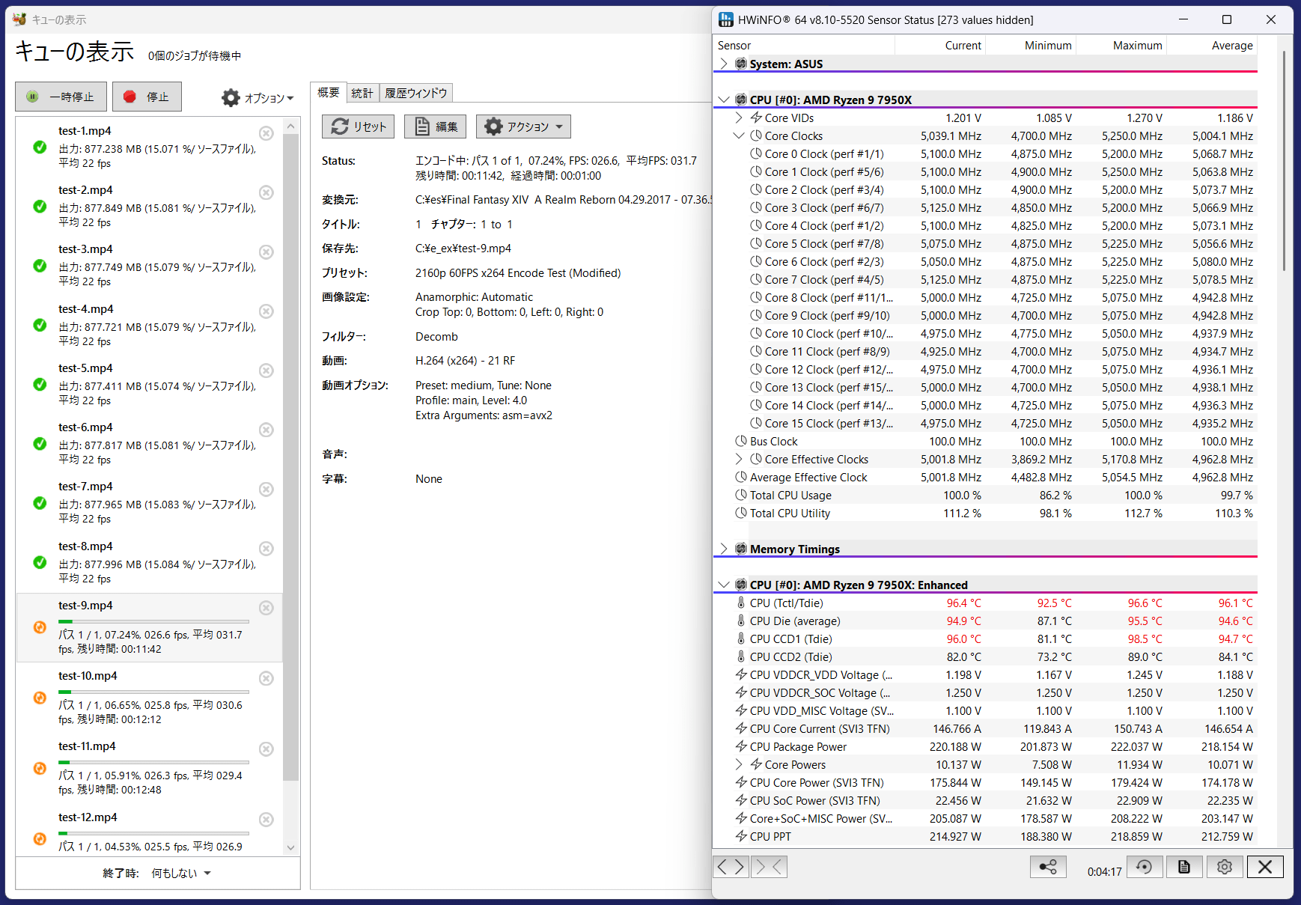This screenshot has height=905, width=1301.
Task: Remove test-2.mp4 from queue
Action: 266,192
